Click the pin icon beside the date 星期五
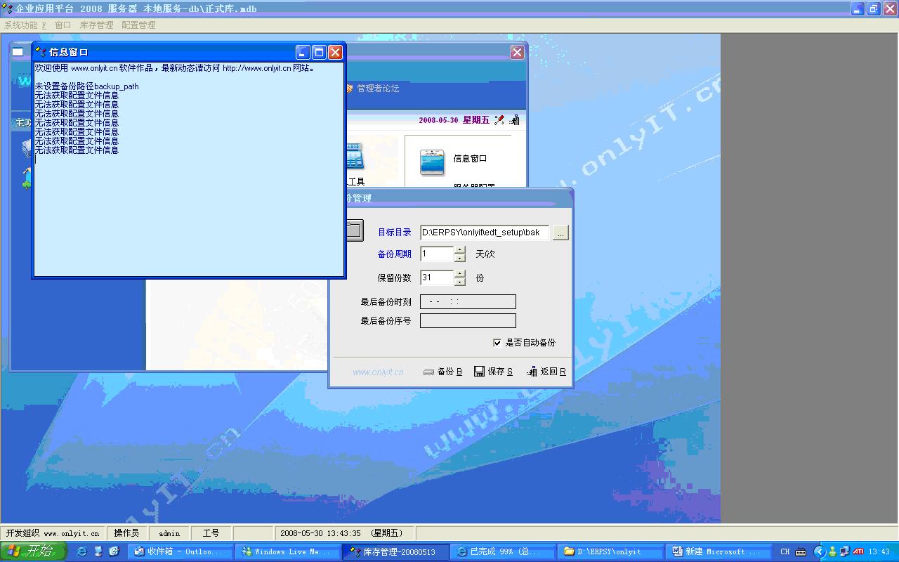The width and height of the screenshot is (899, 562). (499, 120)
